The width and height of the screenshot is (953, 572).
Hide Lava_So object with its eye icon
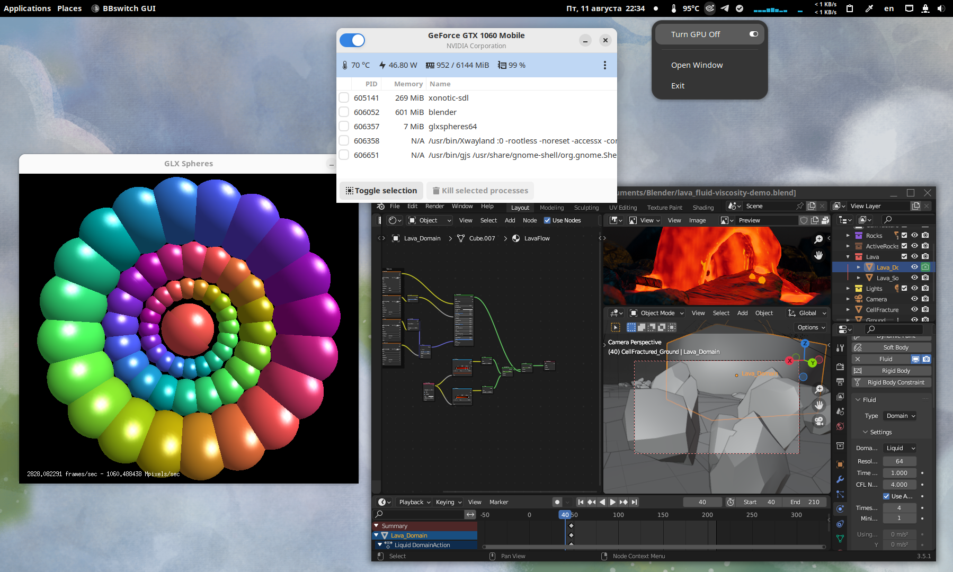coord(914,278)
